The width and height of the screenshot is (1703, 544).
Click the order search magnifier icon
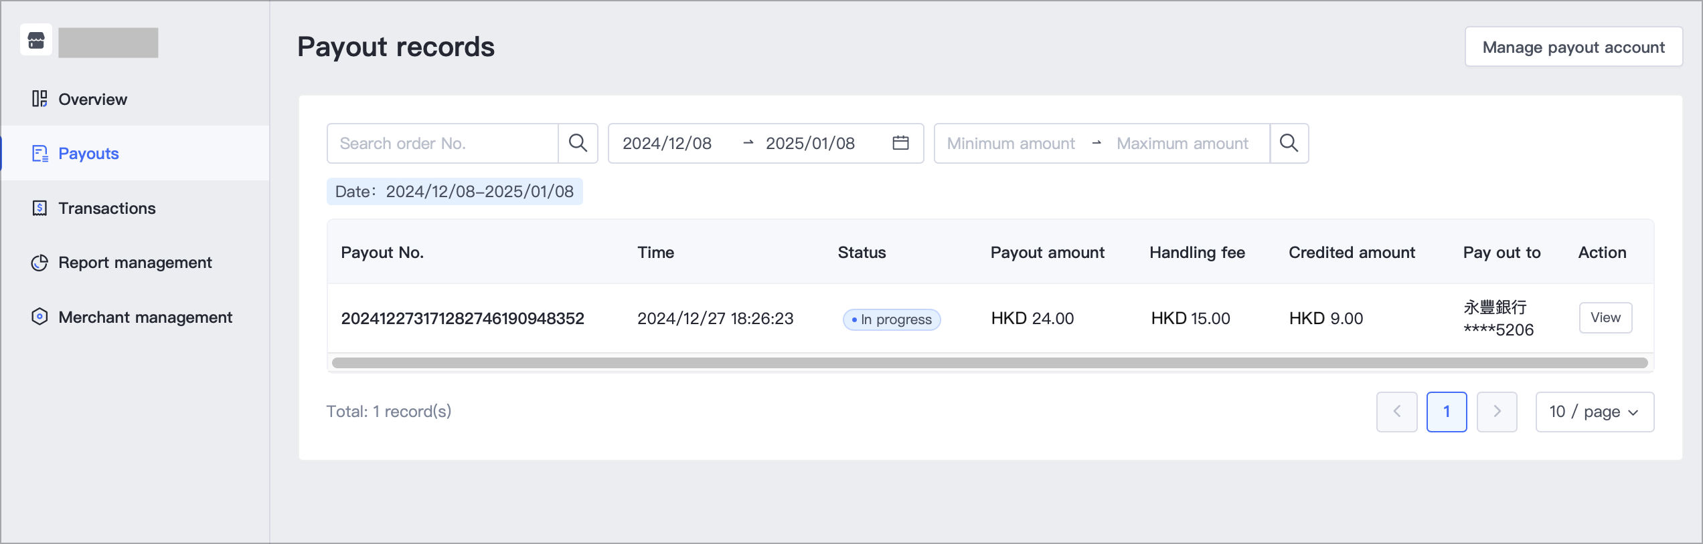[578, 143]
